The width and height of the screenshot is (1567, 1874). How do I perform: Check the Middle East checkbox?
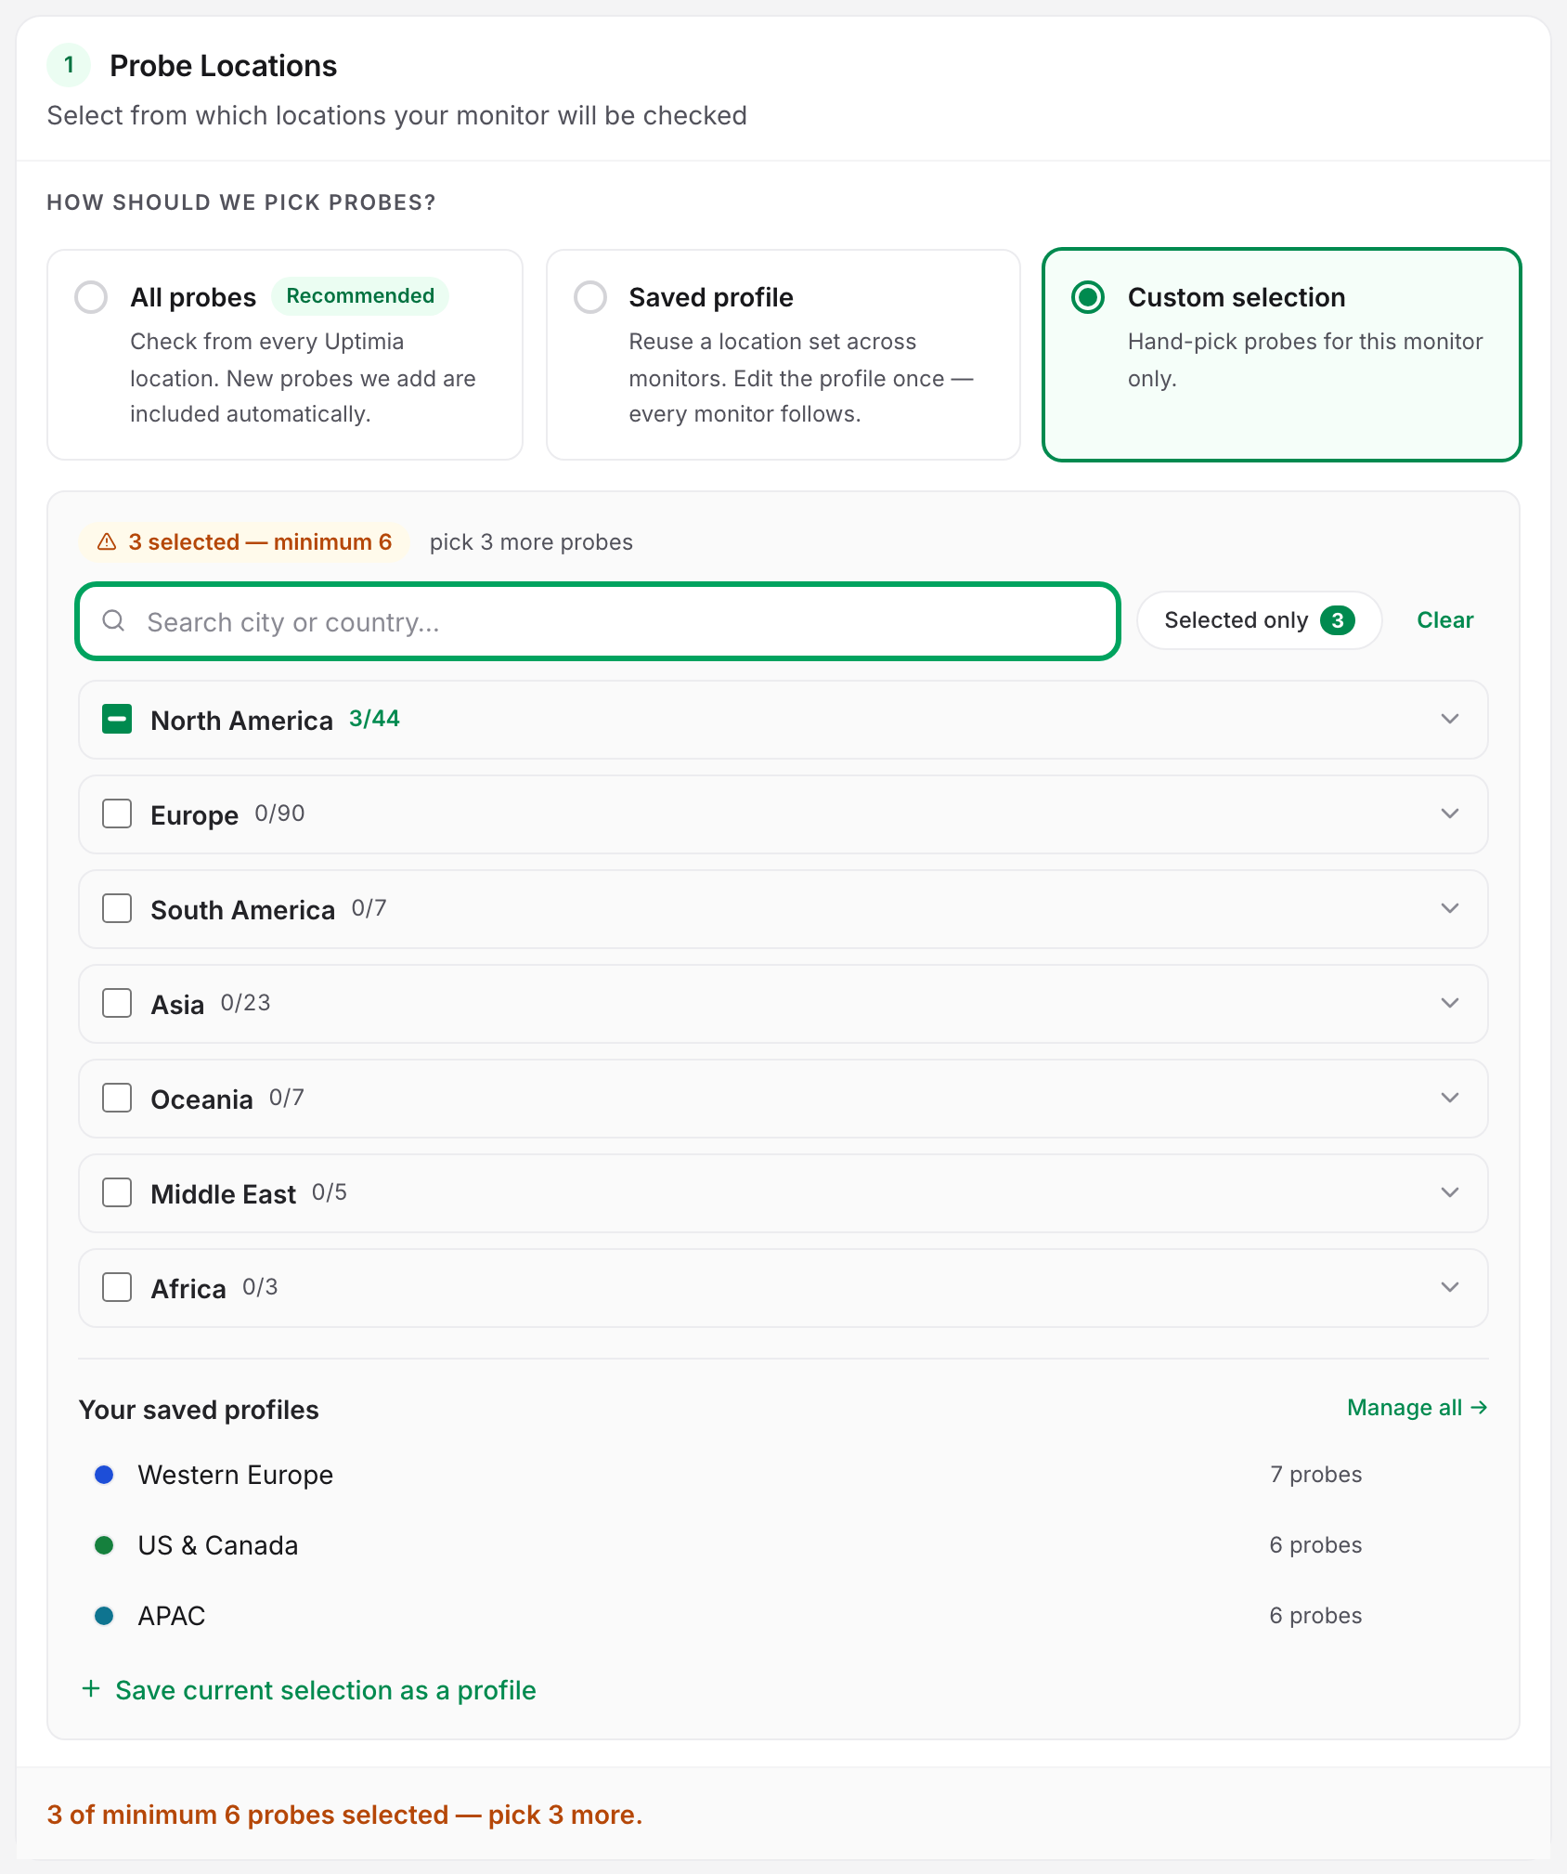(x=117, y=1192)
